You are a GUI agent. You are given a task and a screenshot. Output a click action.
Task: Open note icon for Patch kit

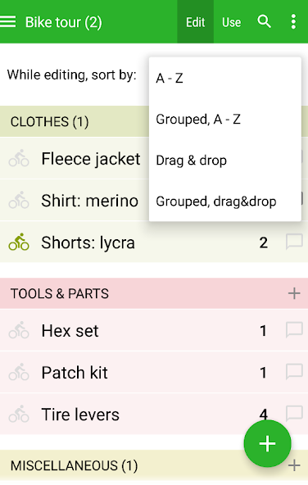point(294,372)
